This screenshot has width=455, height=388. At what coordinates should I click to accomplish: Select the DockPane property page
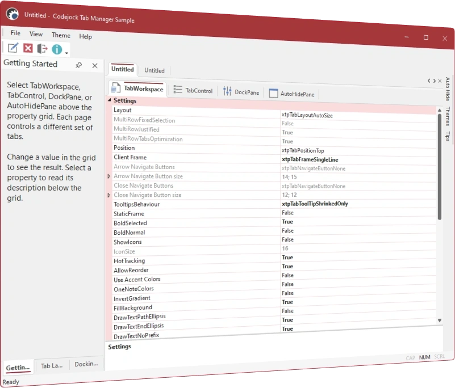tap(241, 92)
